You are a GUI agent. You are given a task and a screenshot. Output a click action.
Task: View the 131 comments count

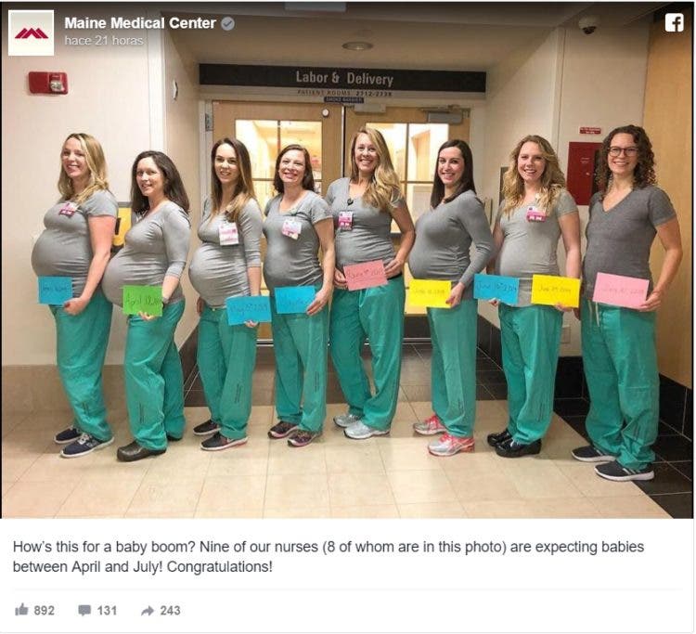(107, 611)
